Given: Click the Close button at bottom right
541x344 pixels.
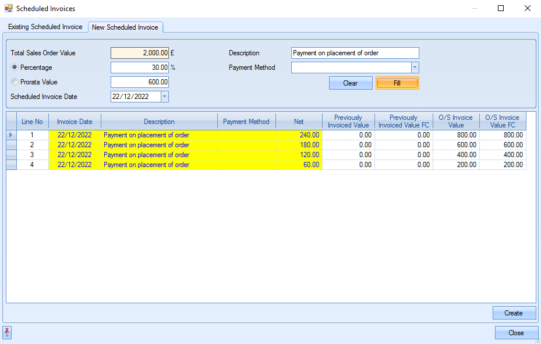Looking at the screenshot, I should click(x=515, y=333).
